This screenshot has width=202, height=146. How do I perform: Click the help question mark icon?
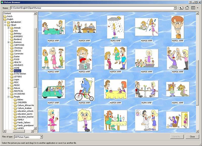coord(190,2)
